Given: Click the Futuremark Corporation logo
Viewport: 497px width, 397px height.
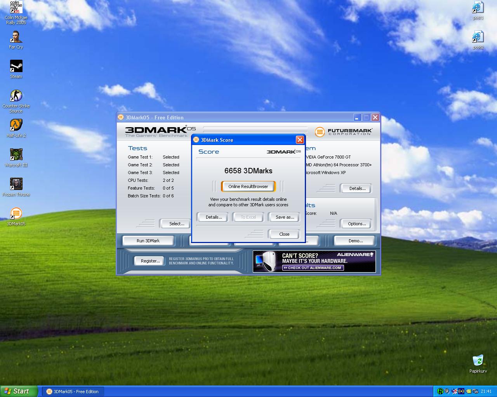Looking at the screenshot, I should (343, 132).
